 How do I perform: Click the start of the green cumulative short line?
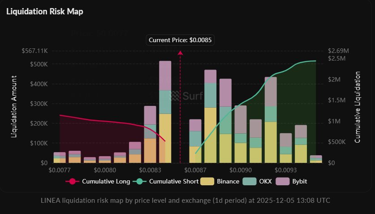[195, 153]
